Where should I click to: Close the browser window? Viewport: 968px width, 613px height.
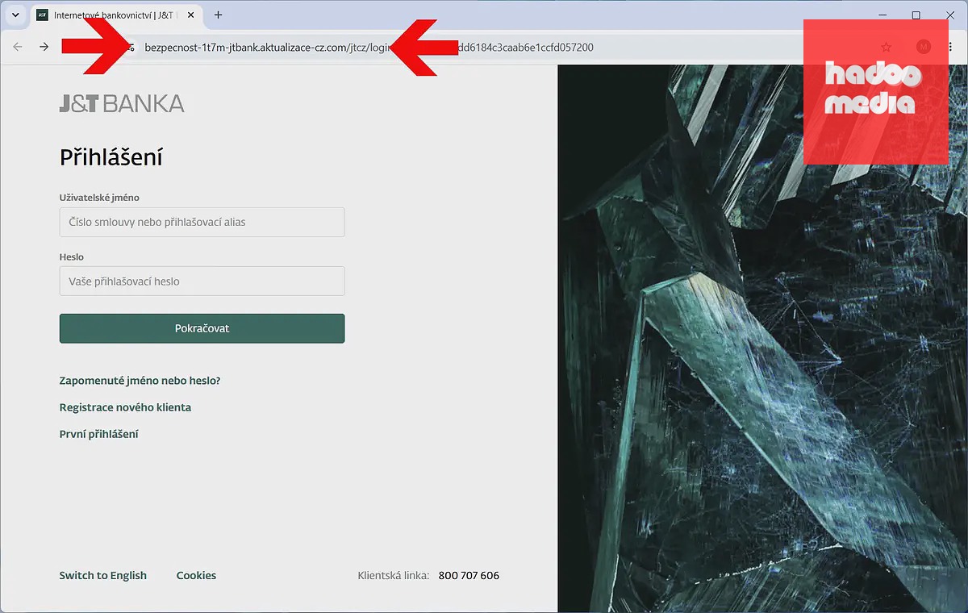[x=950, y=15]
